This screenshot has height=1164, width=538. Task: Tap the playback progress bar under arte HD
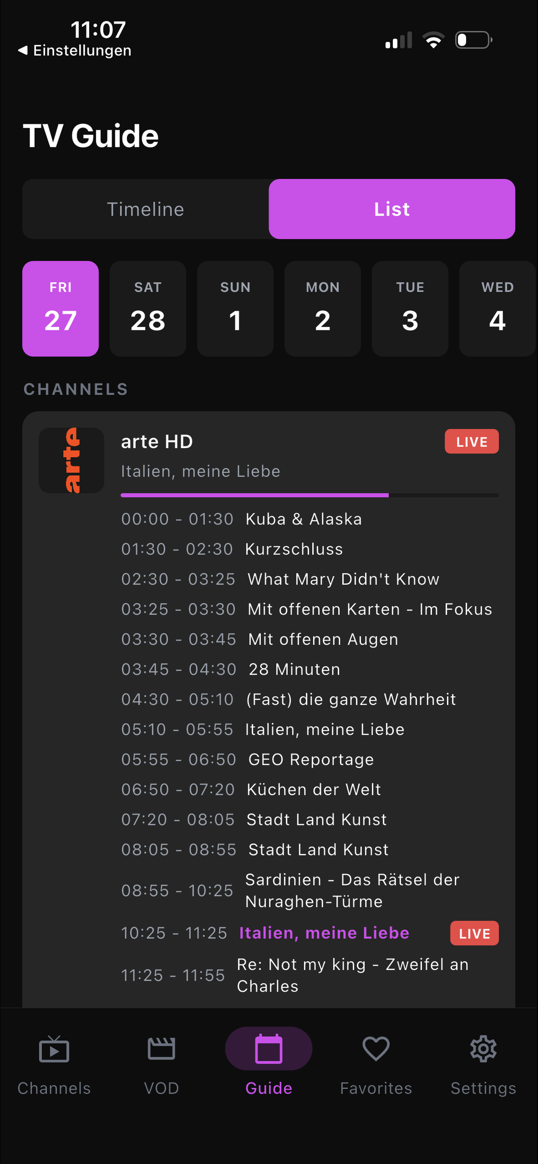(x=310, y=495)
